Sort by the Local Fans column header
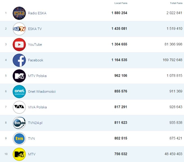This screenshot has height=162, width=184. (121, 3)
